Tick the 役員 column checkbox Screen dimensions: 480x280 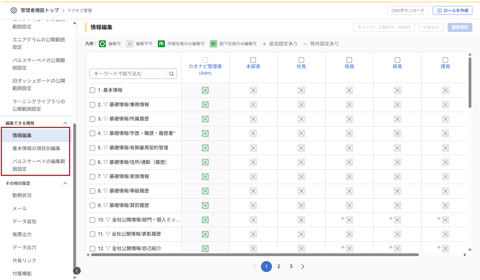pyautogui.click(x=349, y=60)
